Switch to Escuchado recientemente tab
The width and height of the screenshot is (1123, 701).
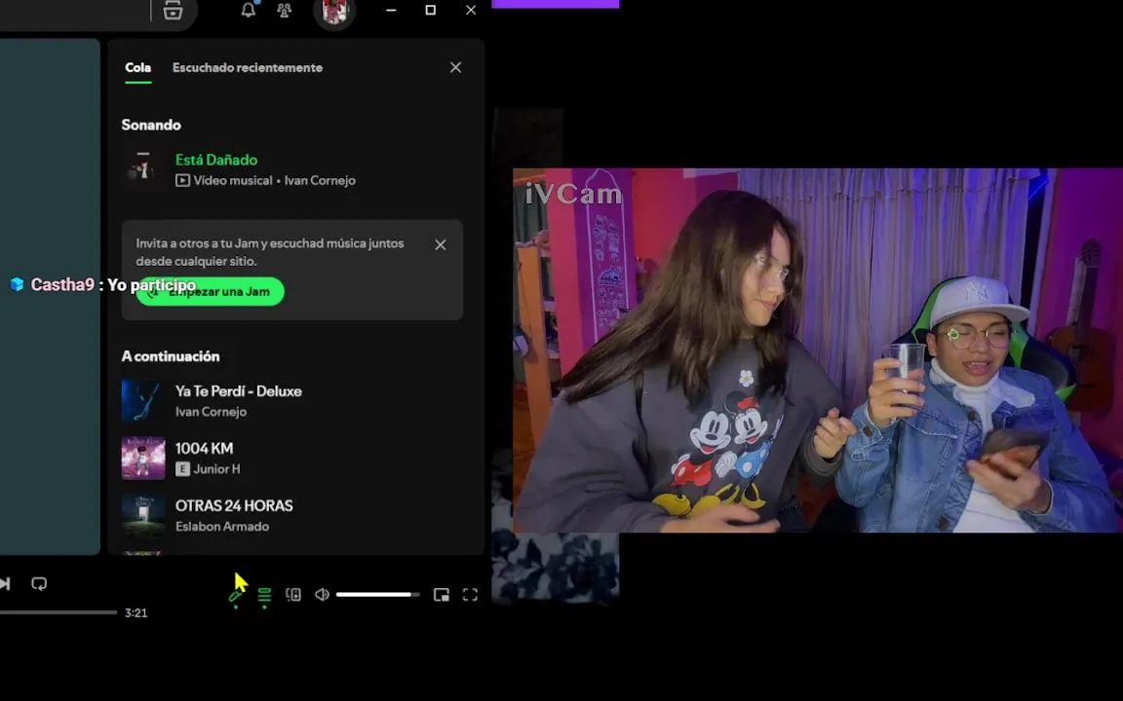pyautogui.click(x=248, y=67)
